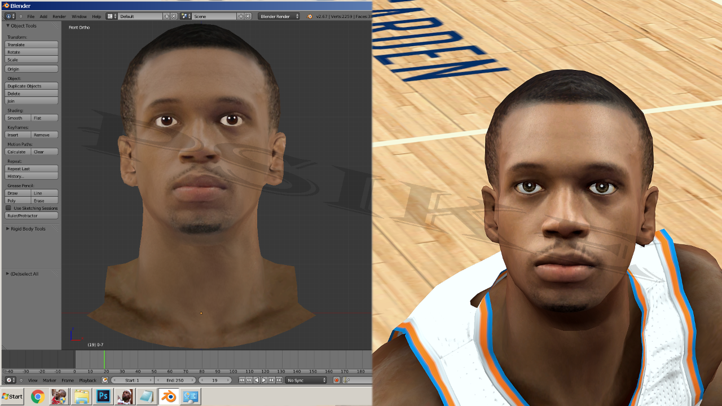
Task: Open the timeline Playback menu
Action: (x=87, y=380)
